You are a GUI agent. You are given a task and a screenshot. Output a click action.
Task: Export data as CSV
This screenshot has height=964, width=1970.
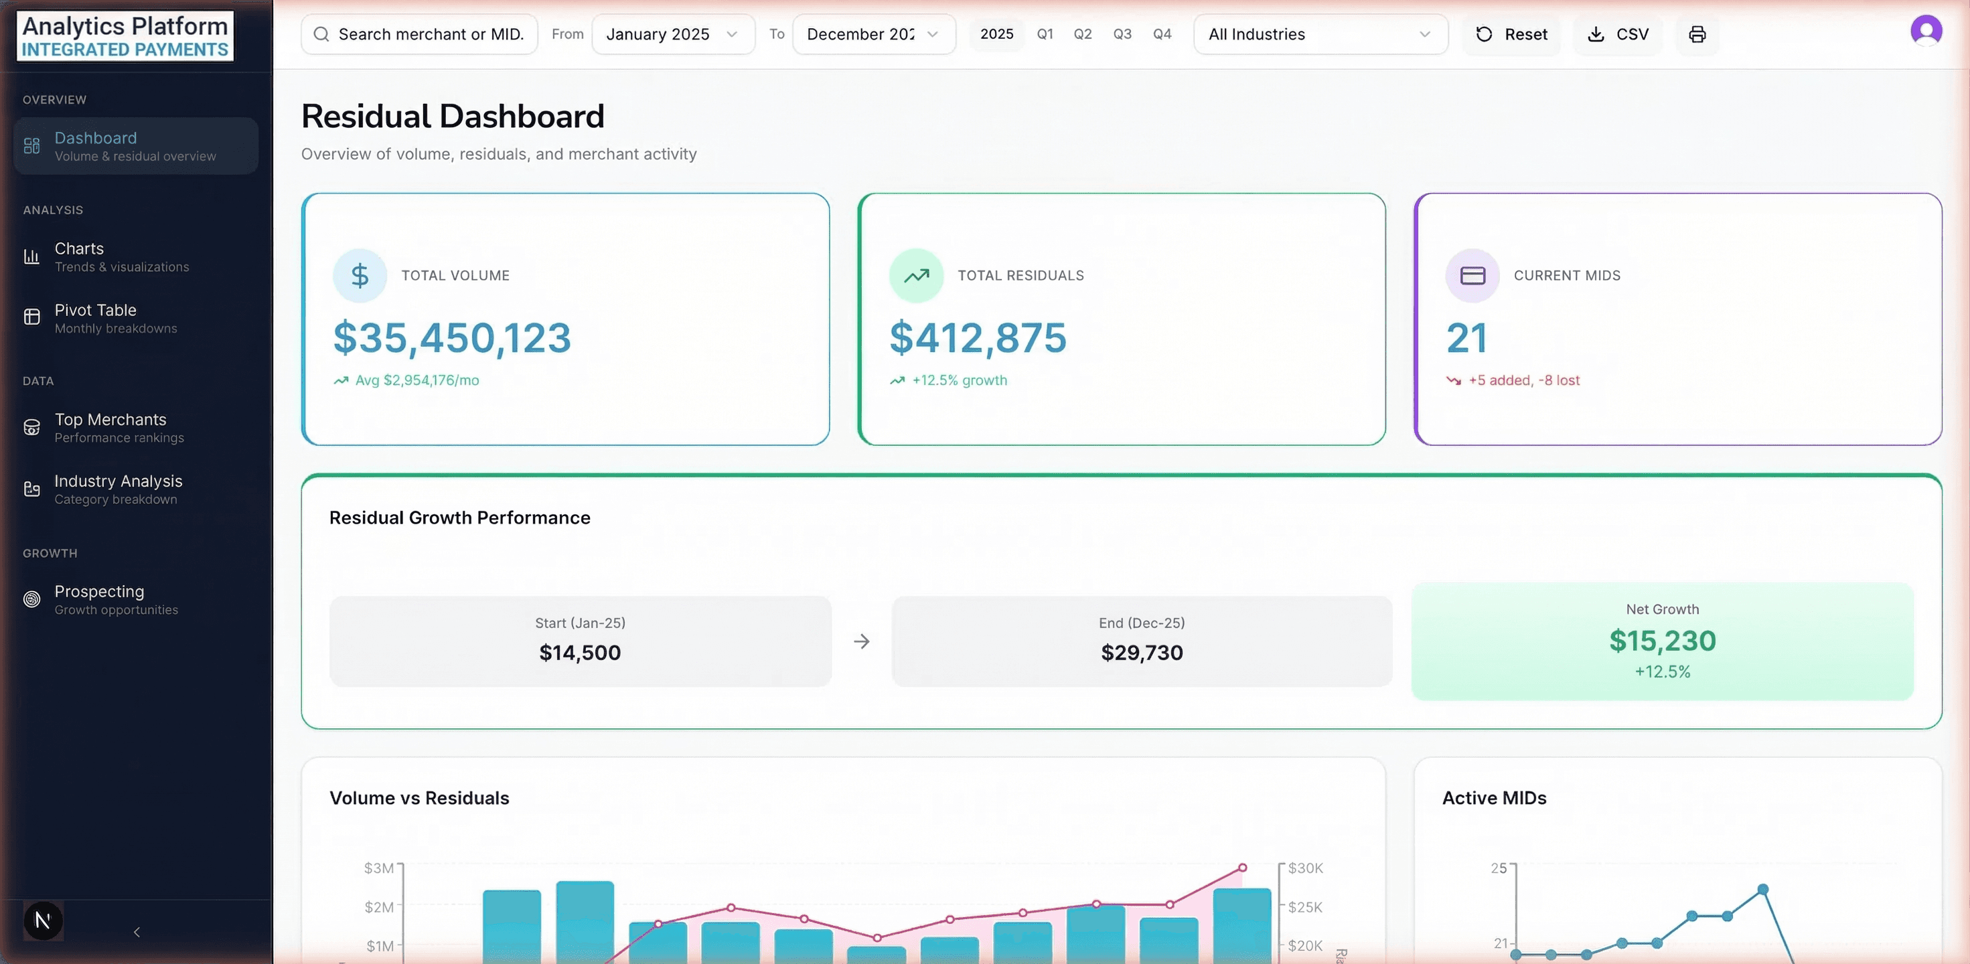[1618, 34]
